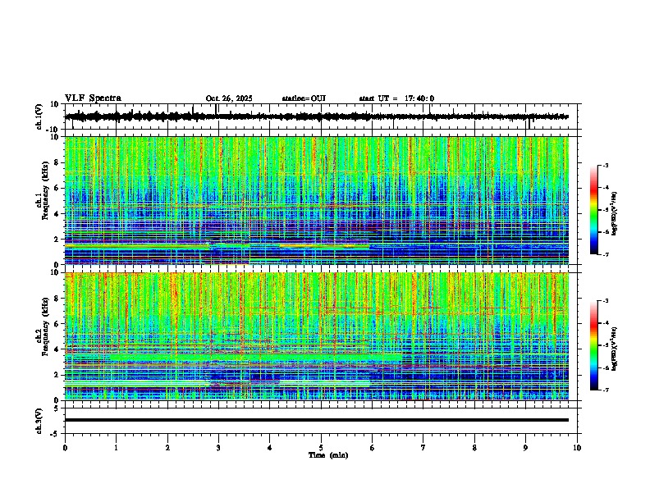Image resolution: width=650 pixels, height=502 pixels.
Task: Click the "station=OUI" header label
Action: 304,98
